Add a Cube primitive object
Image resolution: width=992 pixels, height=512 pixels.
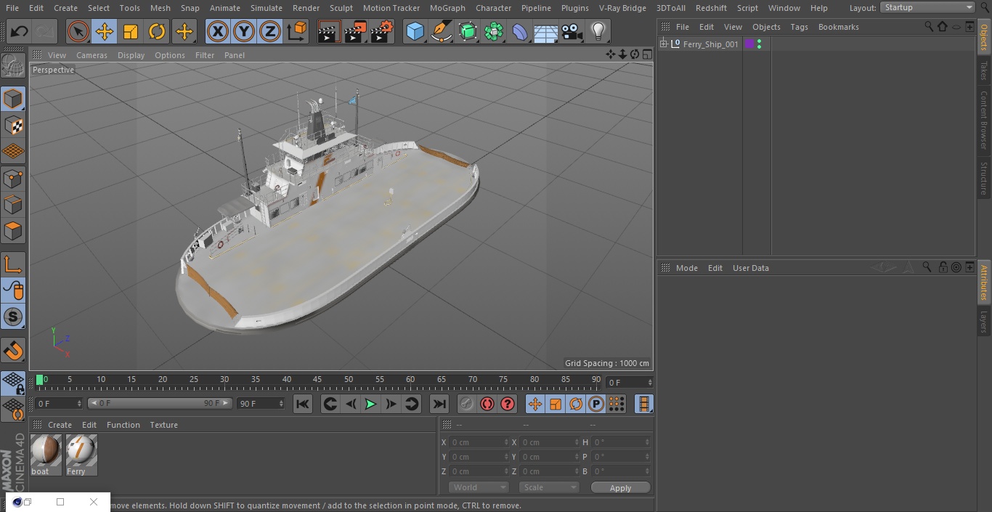pos(415,31)
